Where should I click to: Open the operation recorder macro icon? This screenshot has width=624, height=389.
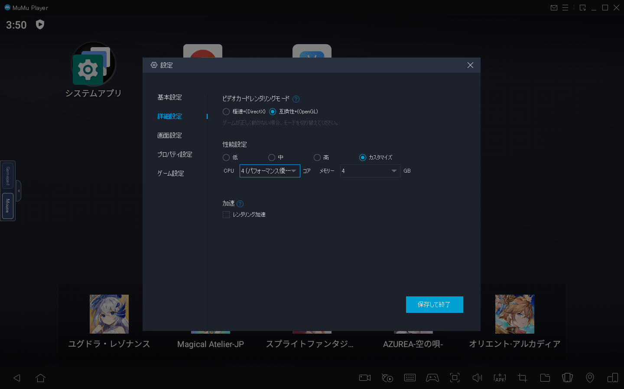pyautogui.click(x=387, y=378)
